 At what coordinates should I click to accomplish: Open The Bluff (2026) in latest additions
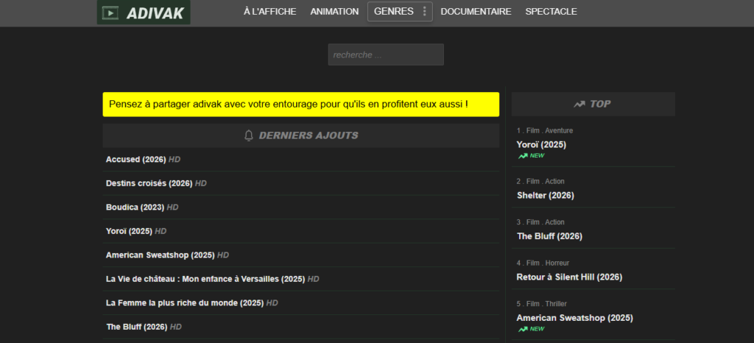coord(136,327)
